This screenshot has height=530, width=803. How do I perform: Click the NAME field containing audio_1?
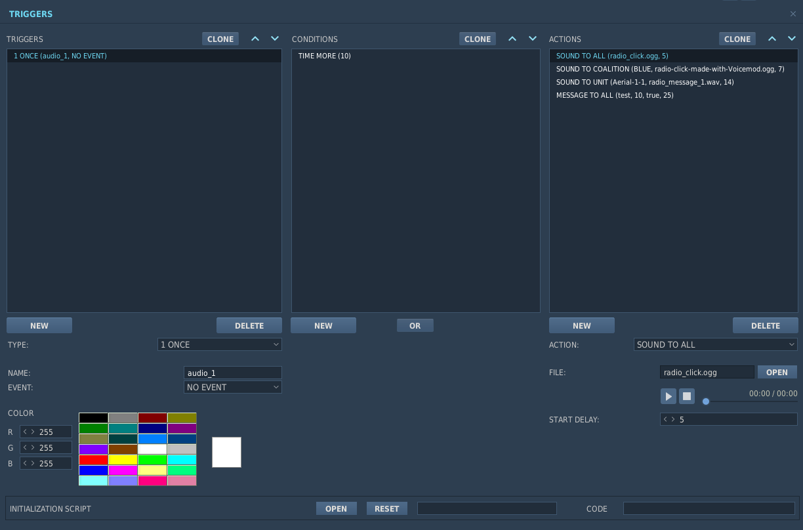(233, 373)
